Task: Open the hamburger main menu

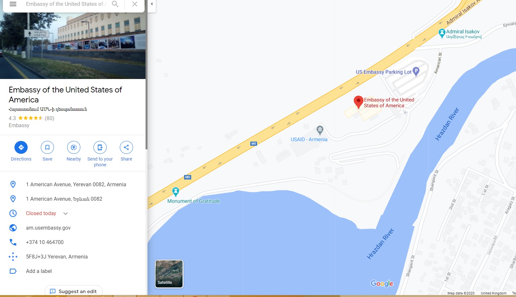Action: pyautogui.click(x=13, y=4)
